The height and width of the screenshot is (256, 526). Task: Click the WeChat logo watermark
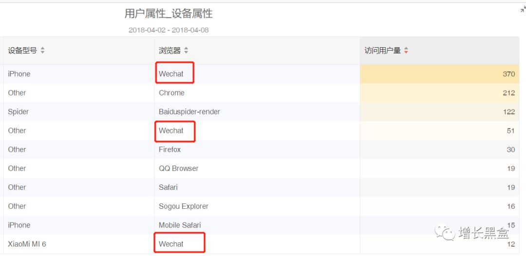pos(444,232)
